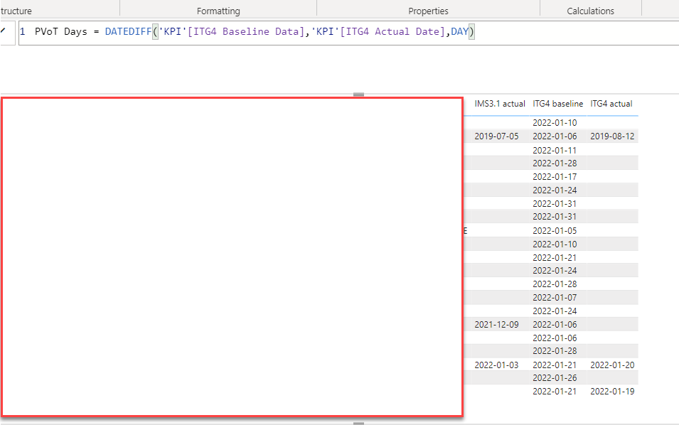Click the 2022-01-26 baseline cell
Image resolution: width=679 pixels, height=425 pixels.
(555, 378)
